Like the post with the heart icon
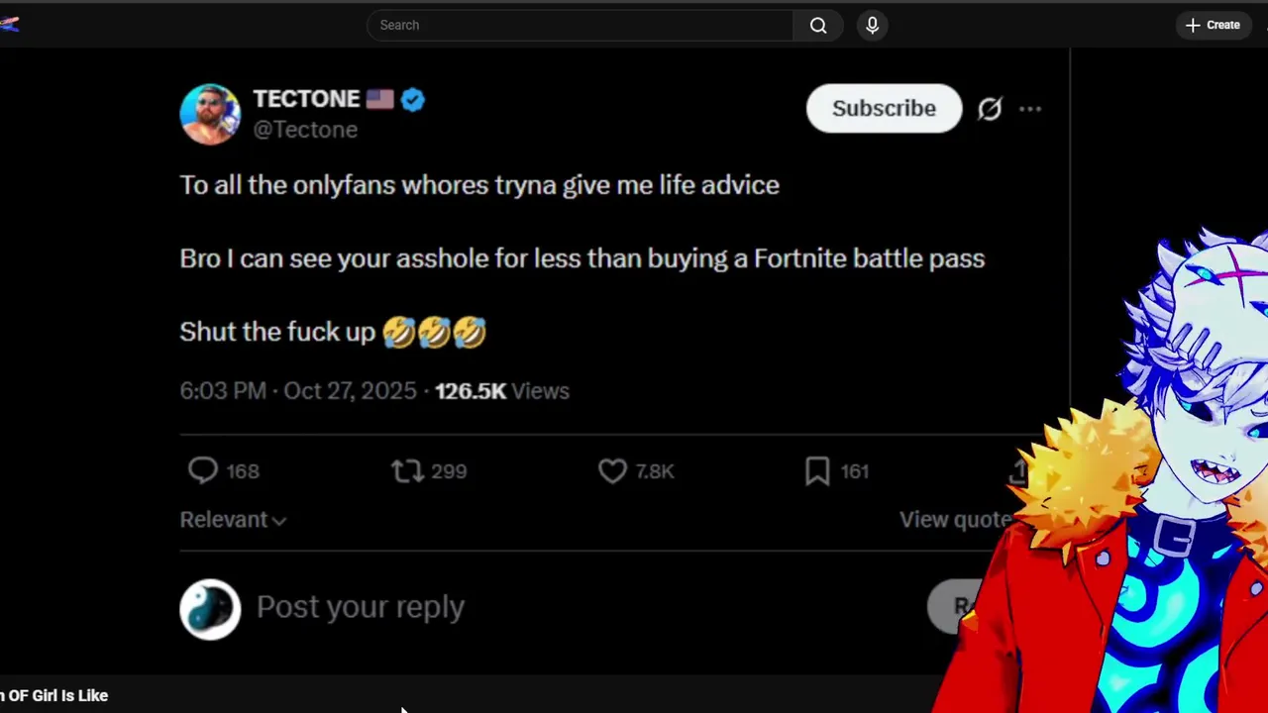This screenshot has width=1268, height=713. pos(612,470)
